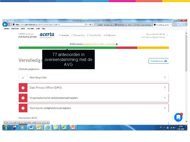Expand Organisatorische veiligheidsmaatregelen row chevron
Screen dimensions: 190x142
[165, 98]
